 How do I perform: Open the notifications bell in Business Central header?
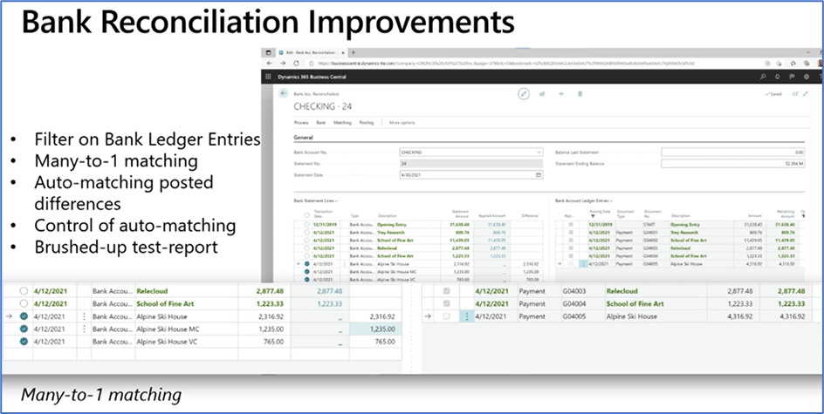tap(777, 77)
